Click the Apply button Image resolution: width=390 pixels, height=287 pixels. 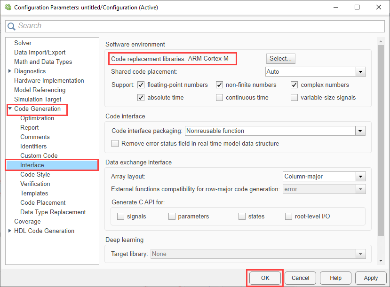[x=371, y=278]
